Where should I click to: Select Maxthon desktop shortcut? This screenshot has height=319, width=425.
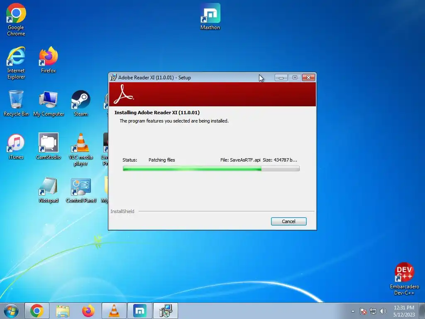click(210, 16)
